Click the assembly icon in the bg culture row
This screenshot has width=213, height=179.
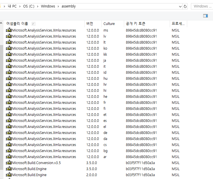(9, 151)
